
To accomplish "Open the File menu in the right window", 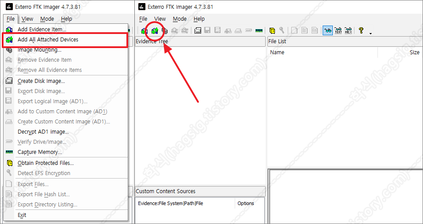I will pos(143,19).
